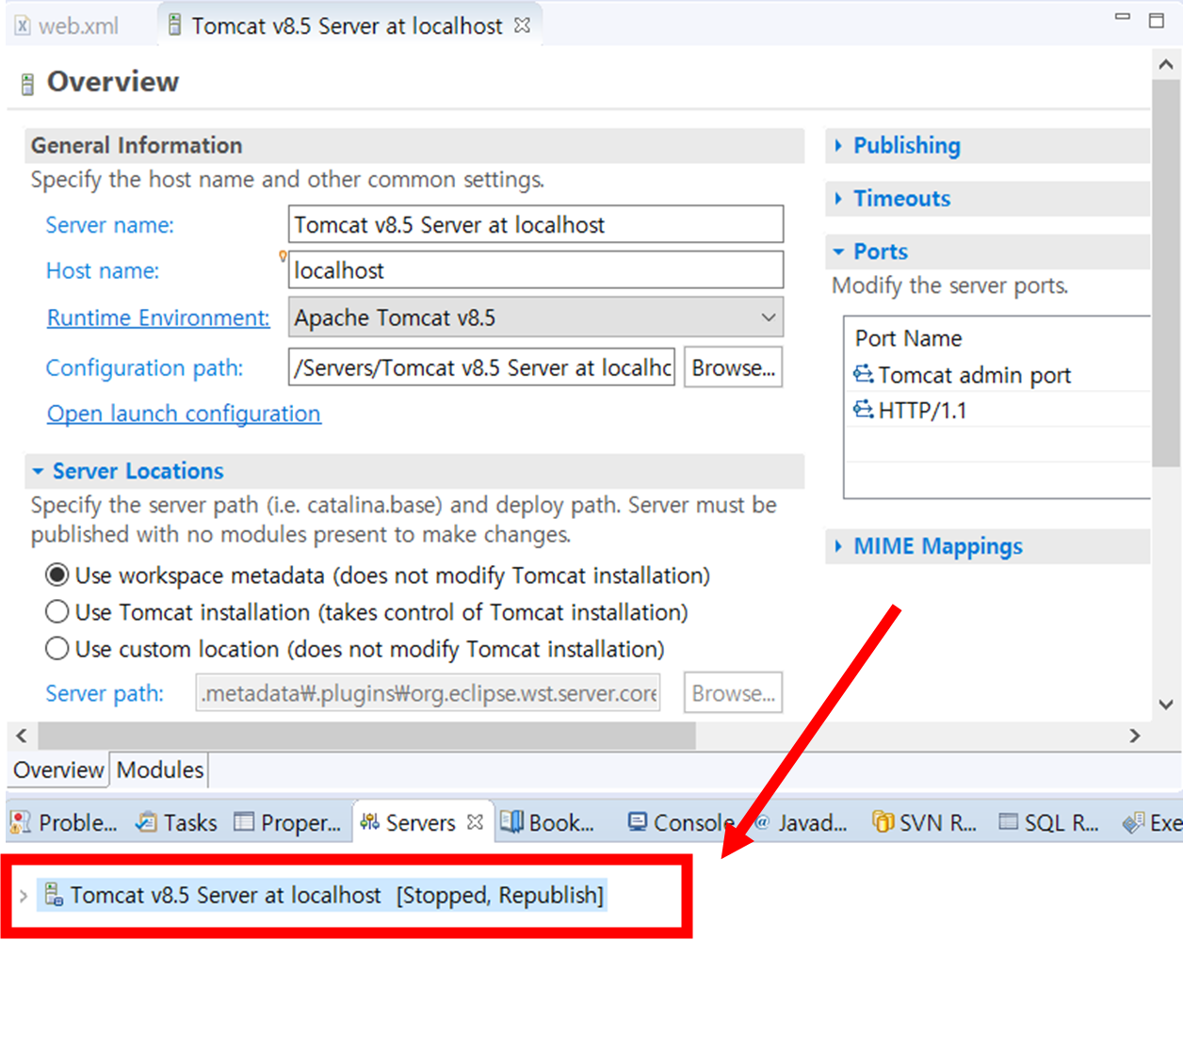The height and width of the screenshot is (1037, 1183).
Task: Click the HTTP/1.1 port icon
Action: 863,410
